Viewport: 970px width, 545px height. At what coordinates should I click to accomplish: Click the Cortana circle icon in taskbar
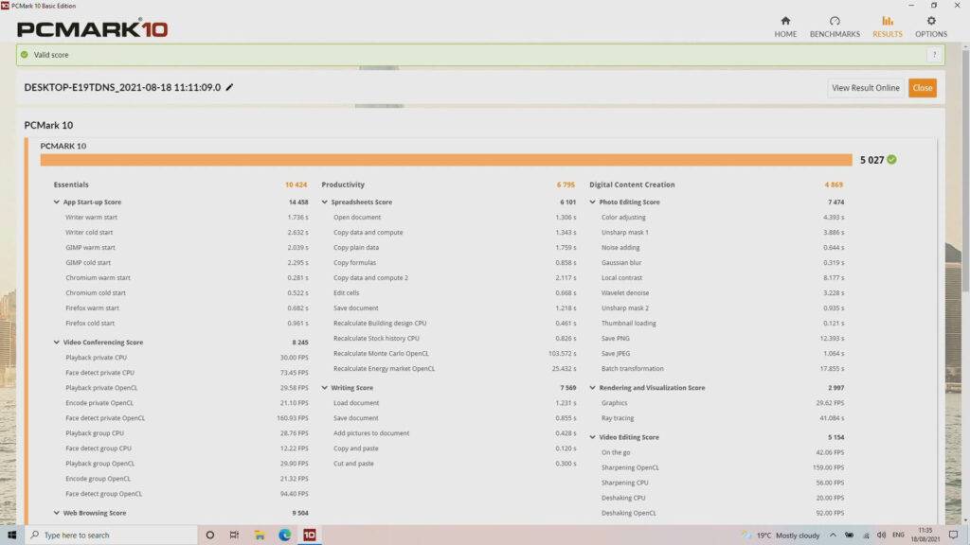(209, 536)
